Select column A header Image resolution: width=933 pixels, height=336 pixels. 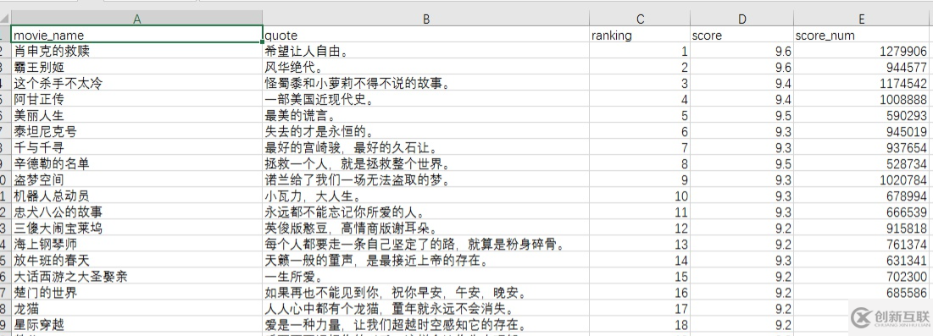[136, 19]
